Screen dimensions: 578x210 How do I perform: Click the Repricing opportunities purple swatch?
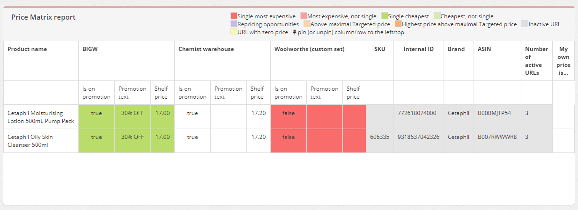(x=234, y=24)
